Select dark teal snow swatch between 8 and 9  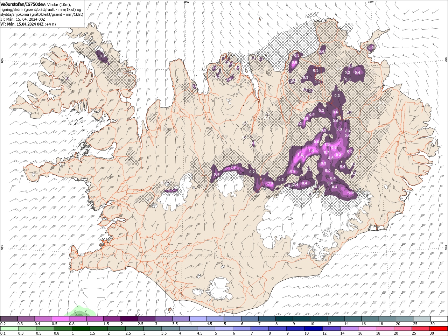284,318
